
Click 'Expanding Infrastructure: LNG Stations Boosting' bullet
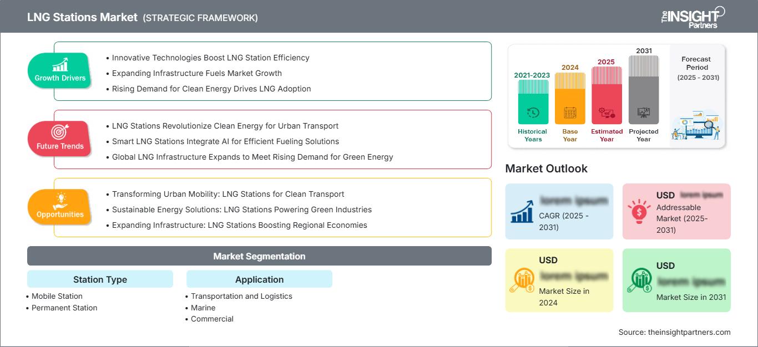click(x=240, y=225)
